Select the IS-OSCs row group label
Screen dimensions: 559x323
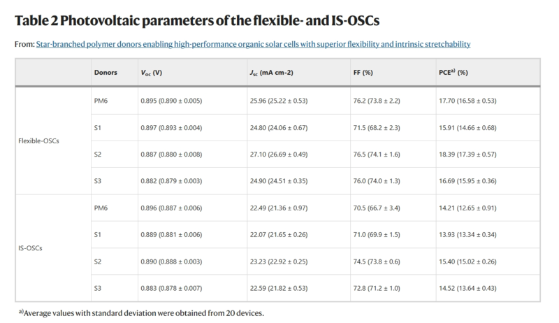point(30,247)
